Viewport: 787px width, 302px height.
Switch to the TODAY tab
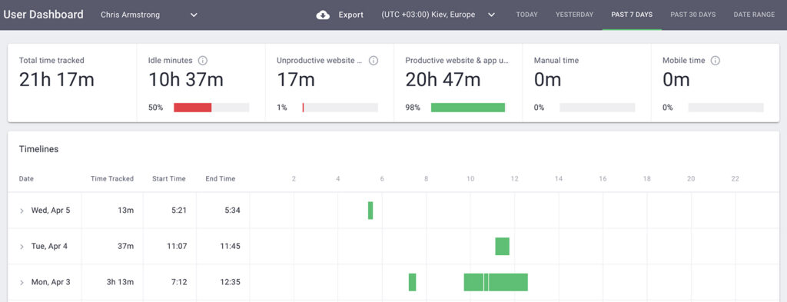[x=527, y=15]
